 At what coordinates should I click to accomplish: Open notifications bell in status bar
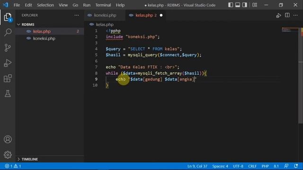(296, 166)
